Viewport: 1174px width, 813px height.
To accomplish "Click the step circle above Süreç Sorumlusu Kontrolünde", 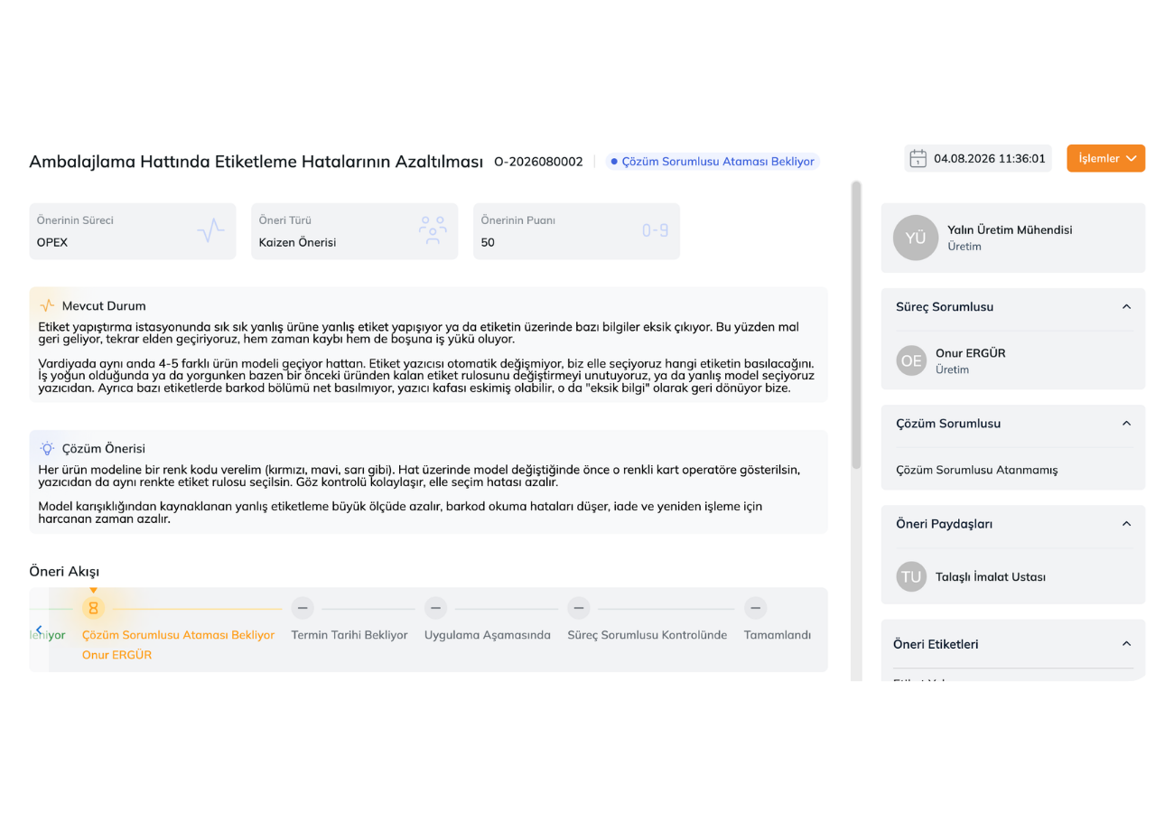I will 579,607.
